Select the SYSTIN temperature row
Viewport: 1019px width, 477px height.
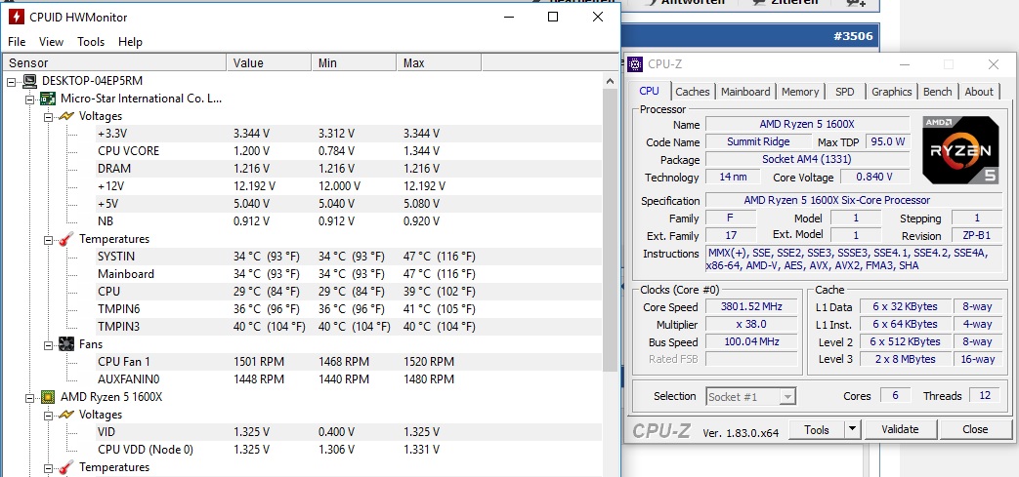[349, 257]
